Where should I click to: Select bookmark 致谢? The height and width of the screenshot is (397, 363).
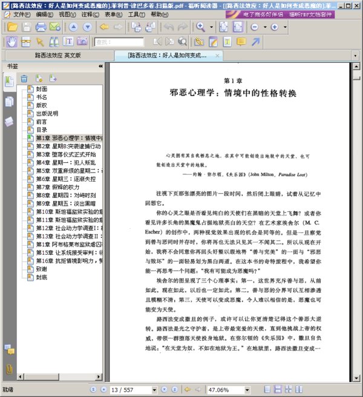tap(42, 269)
